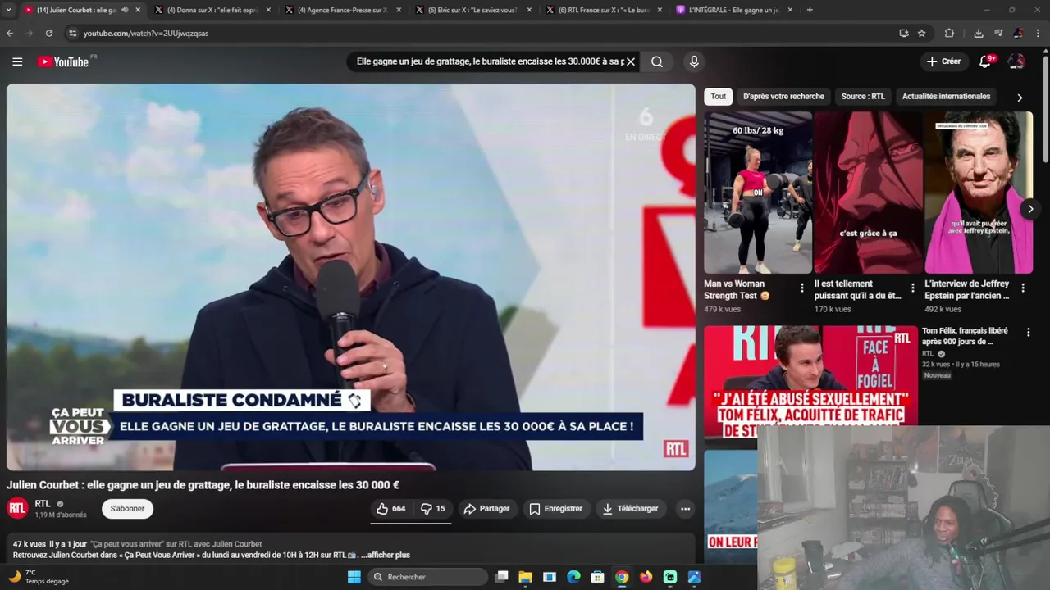Viewport: 1050px width, 590px height.
Task: Open the YouTube hamburger guide menu
Action: click(17, 61)
